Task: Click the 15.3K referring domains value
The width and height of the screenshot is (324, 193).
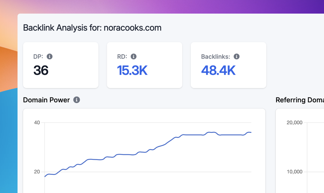Action: pos(132,70)
